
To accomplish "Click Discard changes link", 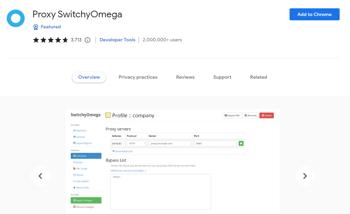I will (x=84, y=207).
